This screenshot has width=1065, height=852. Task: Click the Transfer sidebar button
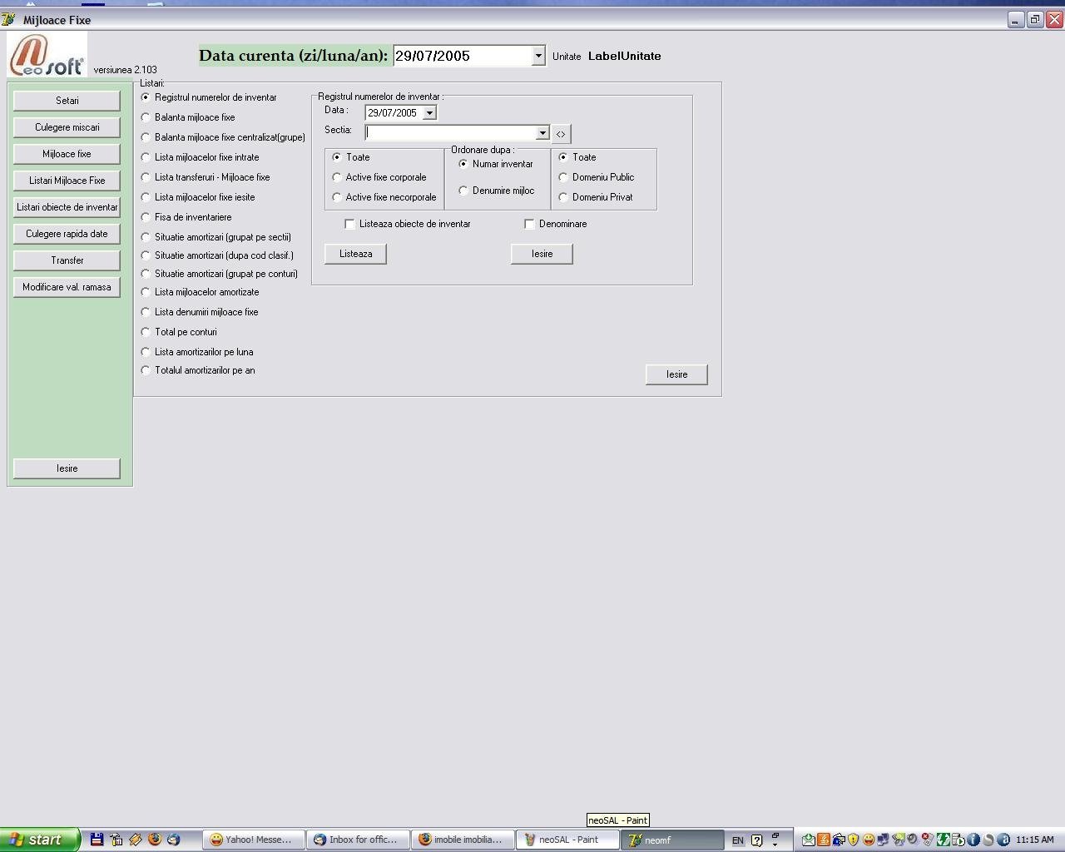pyautogui.click(x=67, y=260)
